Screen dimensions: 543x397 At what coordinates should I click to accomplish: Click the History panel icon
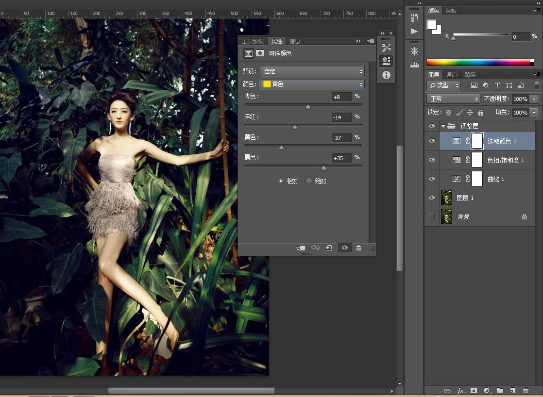pos(414,18)
